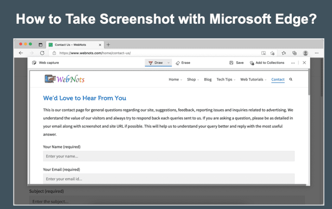Screen dimensions: 332x209
Task: Click the Subject field in the background page
Action: pos(167,200)
